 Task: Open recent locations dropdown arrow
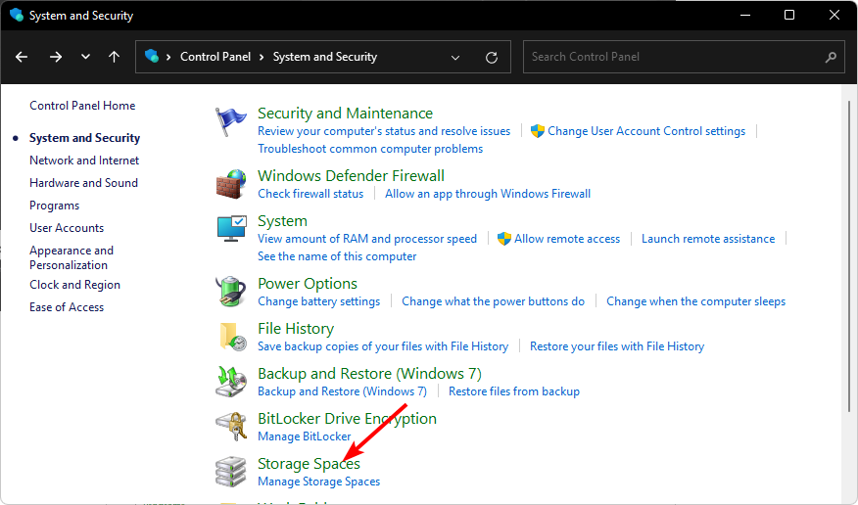pyautogui.click(x=85, y=57)
